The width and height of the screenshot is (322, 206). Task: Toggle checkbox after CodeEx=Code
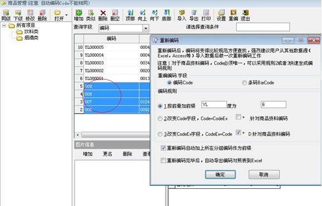click(x=239, y=133)
